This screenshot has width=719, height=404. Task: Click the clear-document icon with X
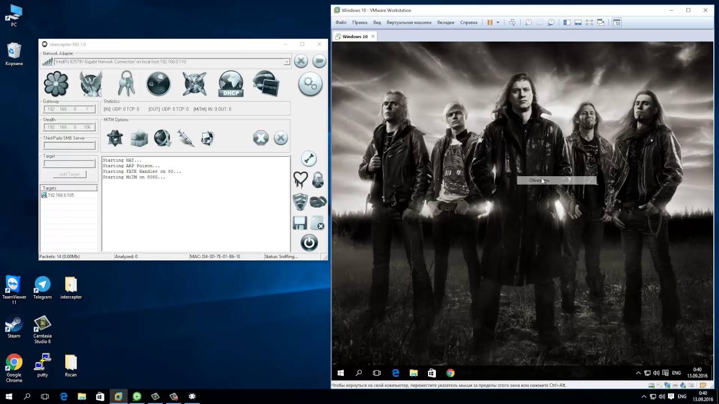(x=318, y=223)
